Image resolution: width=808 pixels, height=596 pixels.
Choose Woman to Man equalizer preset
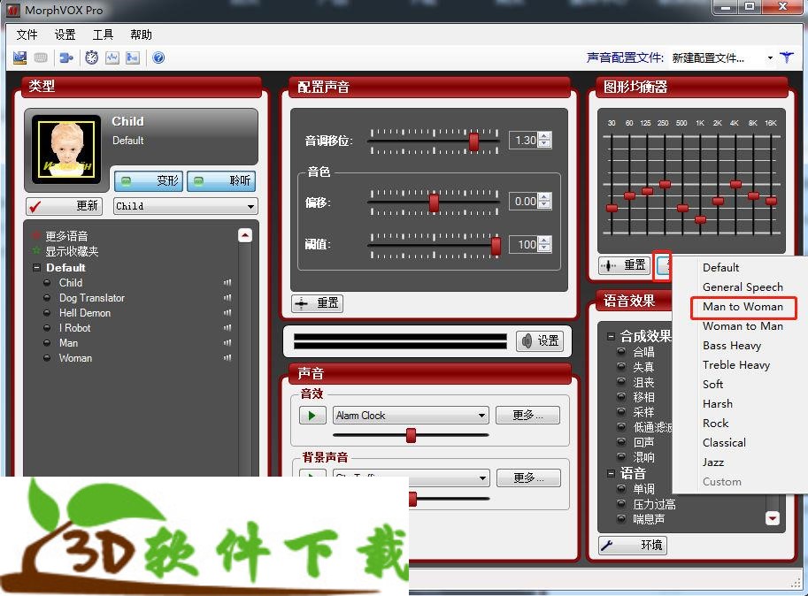click(743, 326)
